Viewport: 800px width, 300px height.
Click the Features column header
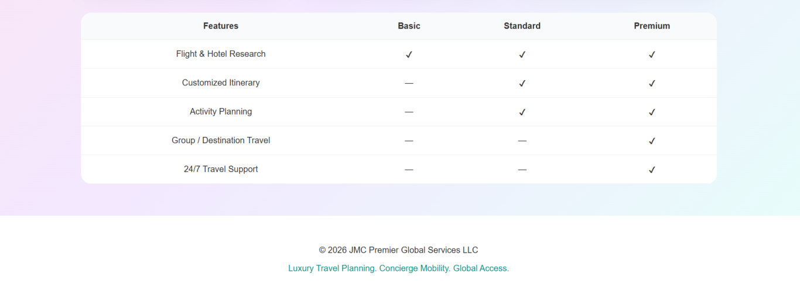point(221,26)
